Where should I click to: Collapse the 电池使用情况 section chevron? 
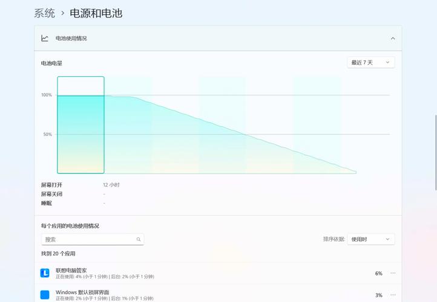(392, 38)
